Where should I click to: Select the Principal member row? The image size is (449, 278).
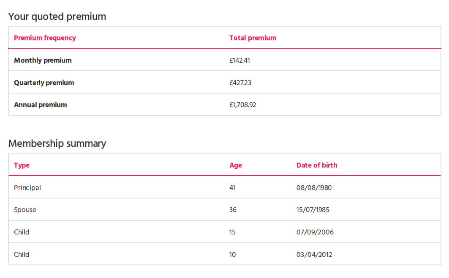point(225,187)
